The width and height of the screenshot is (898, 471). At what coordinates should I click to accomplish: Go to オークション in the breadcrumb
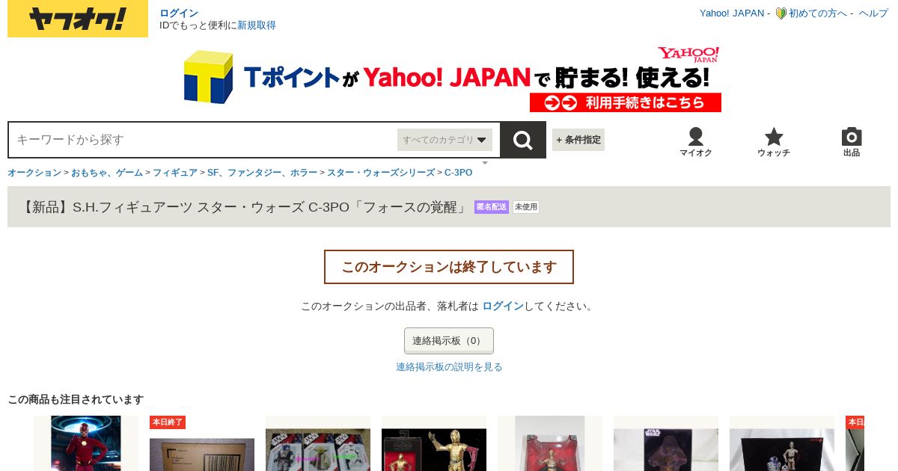coord(34,173)
